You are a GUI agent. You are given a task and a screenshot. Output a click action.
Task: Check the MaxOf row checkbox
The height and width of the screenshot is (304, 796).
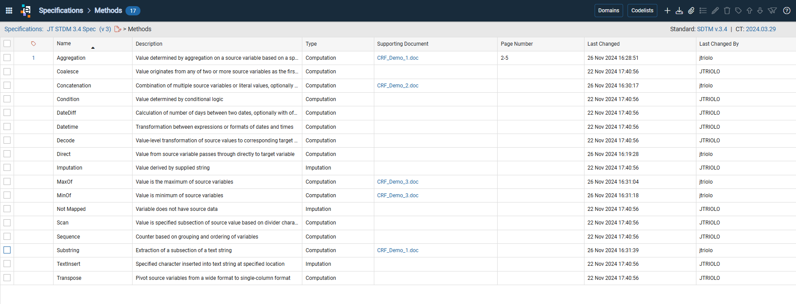coord(7,181)
